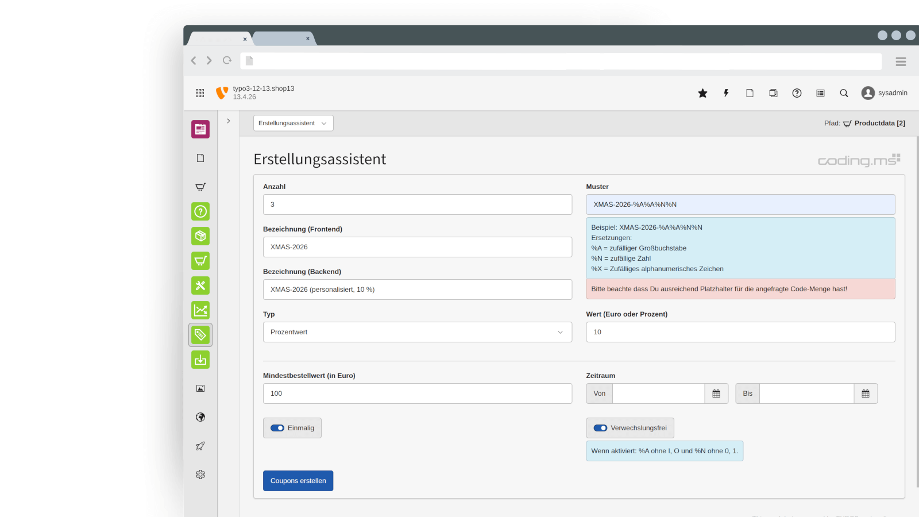Open the flush cache lightning icon
The image size is (919, 517).
[x=726, y=93]
